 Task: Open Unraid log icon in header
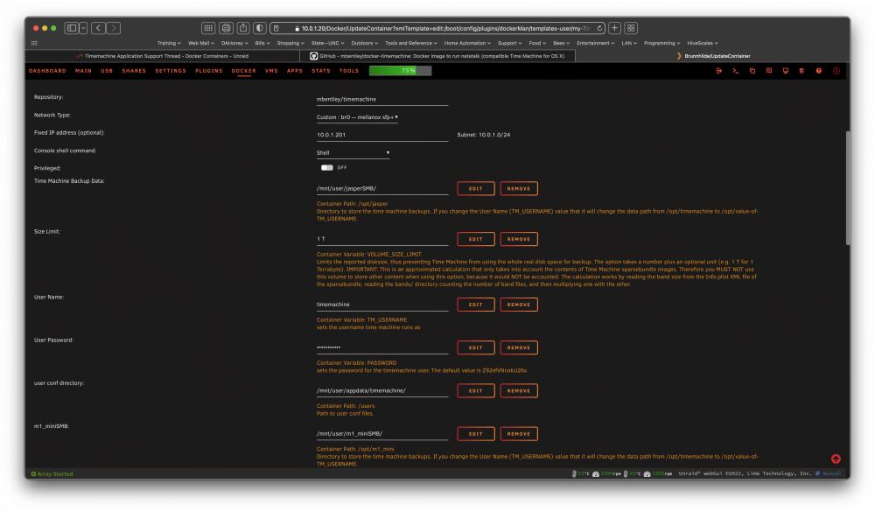tap(801, 71)
